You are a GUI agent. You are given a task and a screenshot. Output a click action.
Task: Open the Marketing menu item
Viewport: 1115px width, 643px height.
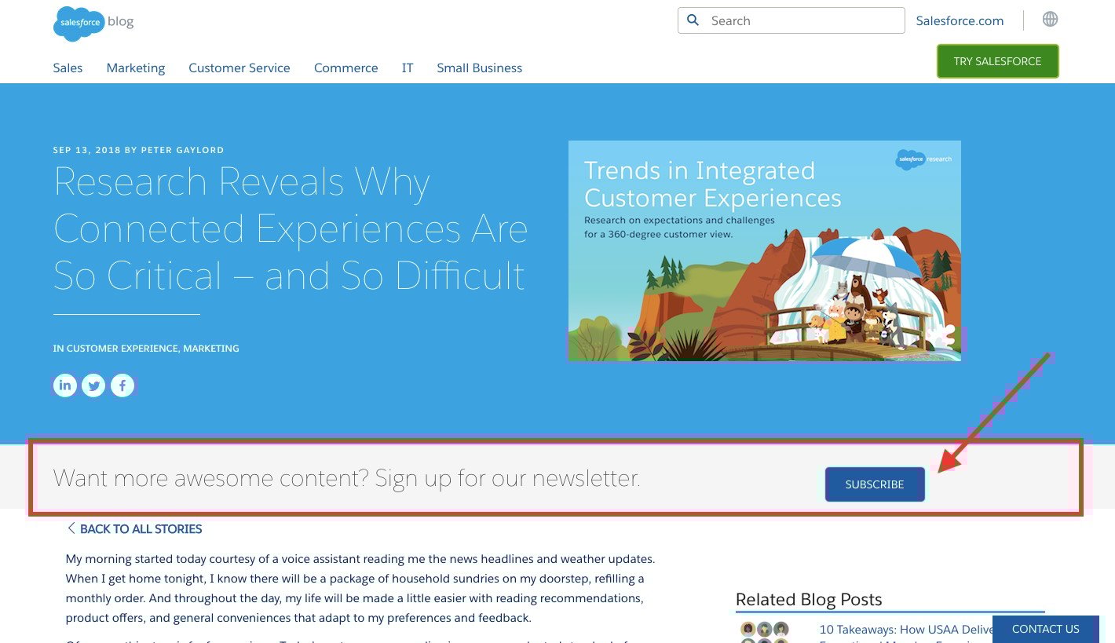[x=136, y=68]
